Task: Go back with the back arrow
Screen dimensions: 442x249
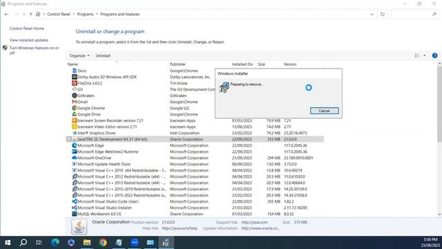Action: click(x=6, y=14)
